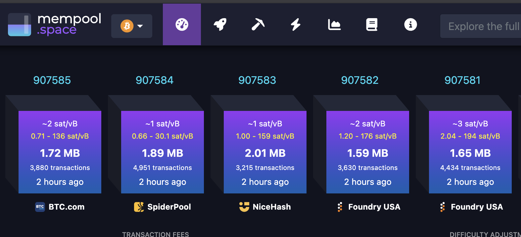
Task: Open block height 907582 link
Action: (x=360, y=80)
